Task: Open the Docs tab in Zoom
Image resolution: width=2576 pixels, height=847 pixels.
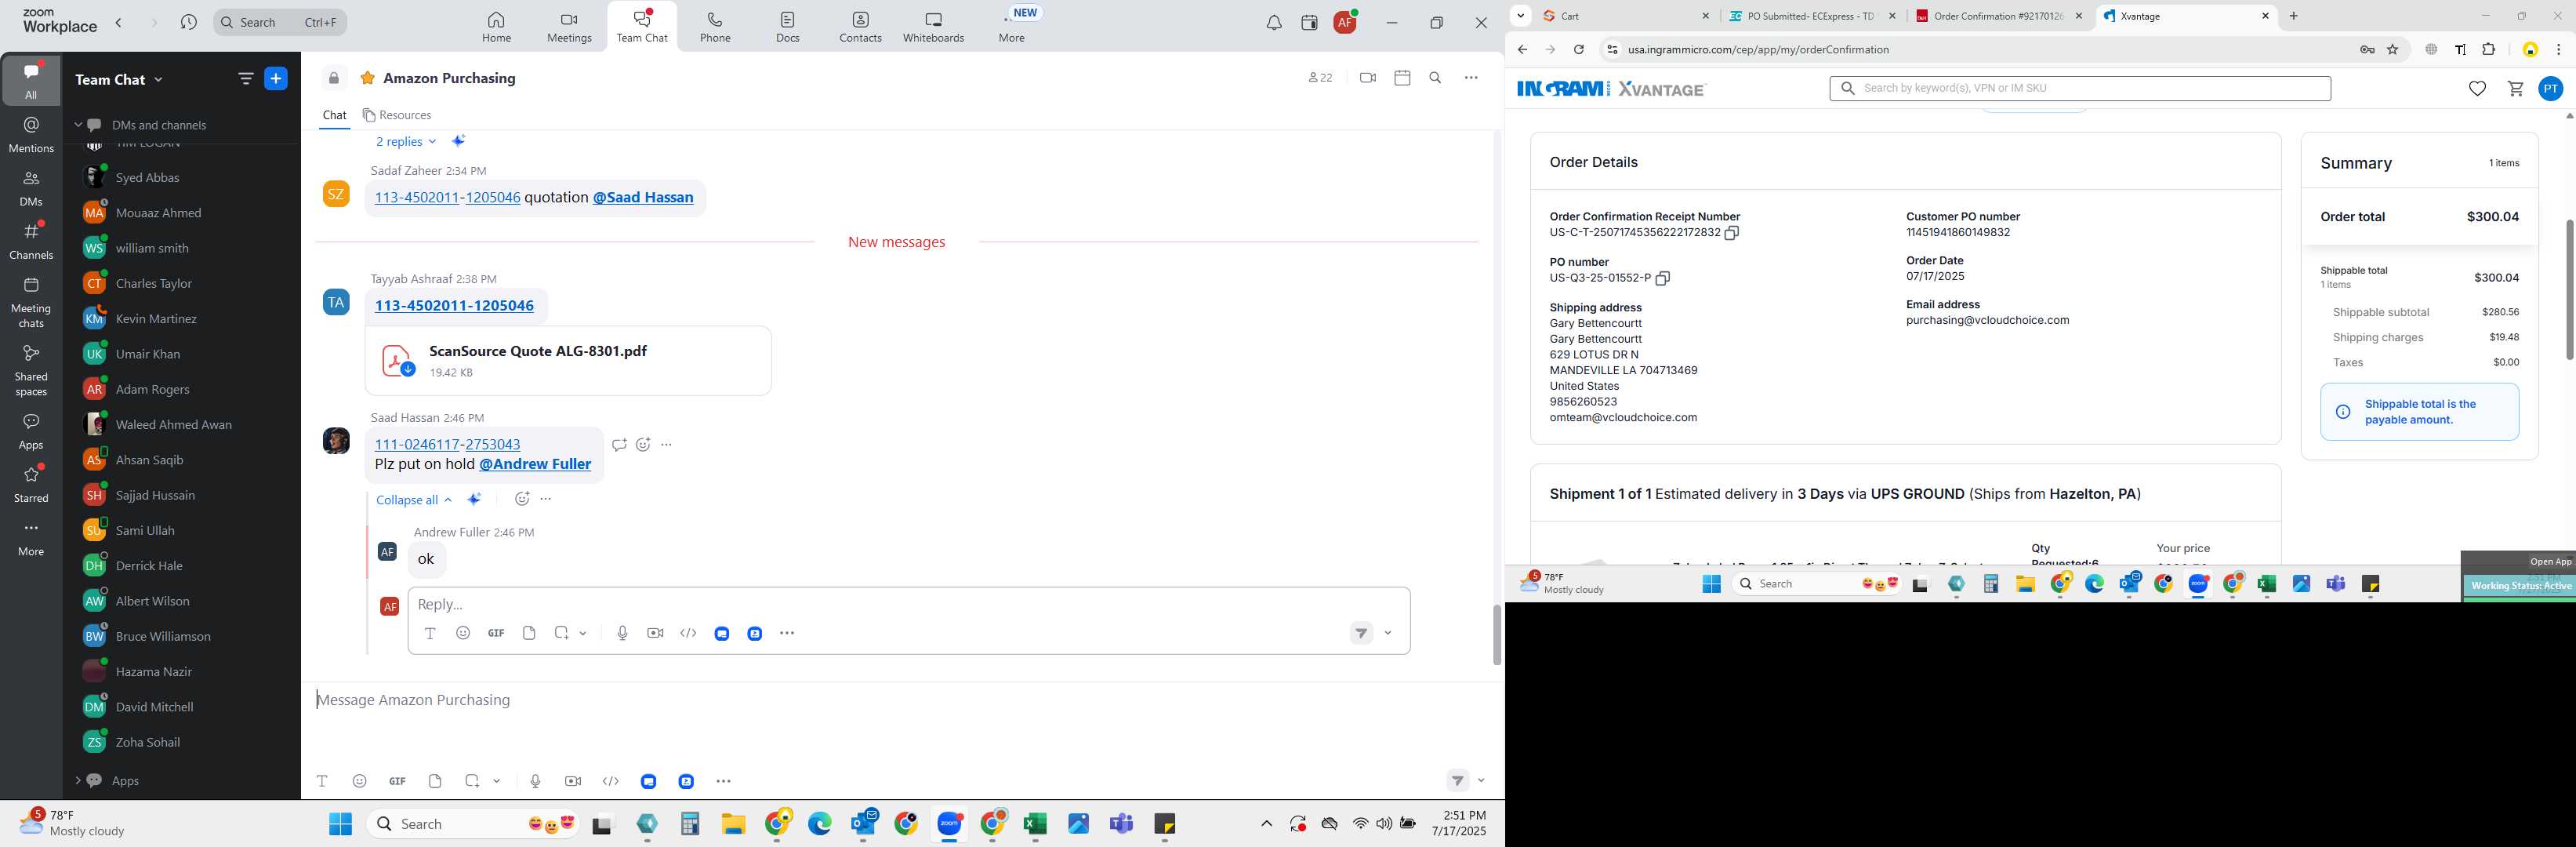Action: (788, 27)
